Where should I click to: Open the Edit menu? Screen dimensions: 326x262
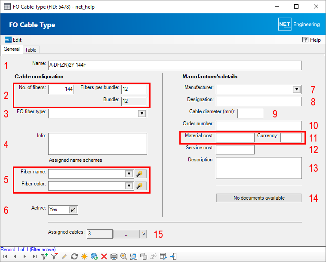(13, 40)
